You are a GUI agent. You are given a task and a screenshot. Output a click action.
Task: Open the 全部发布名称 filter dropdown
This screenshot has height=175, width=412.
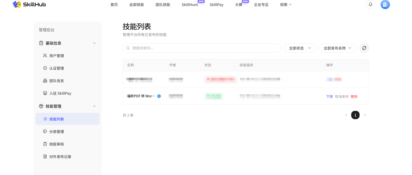pyautogui.click(x=338, y=48)
